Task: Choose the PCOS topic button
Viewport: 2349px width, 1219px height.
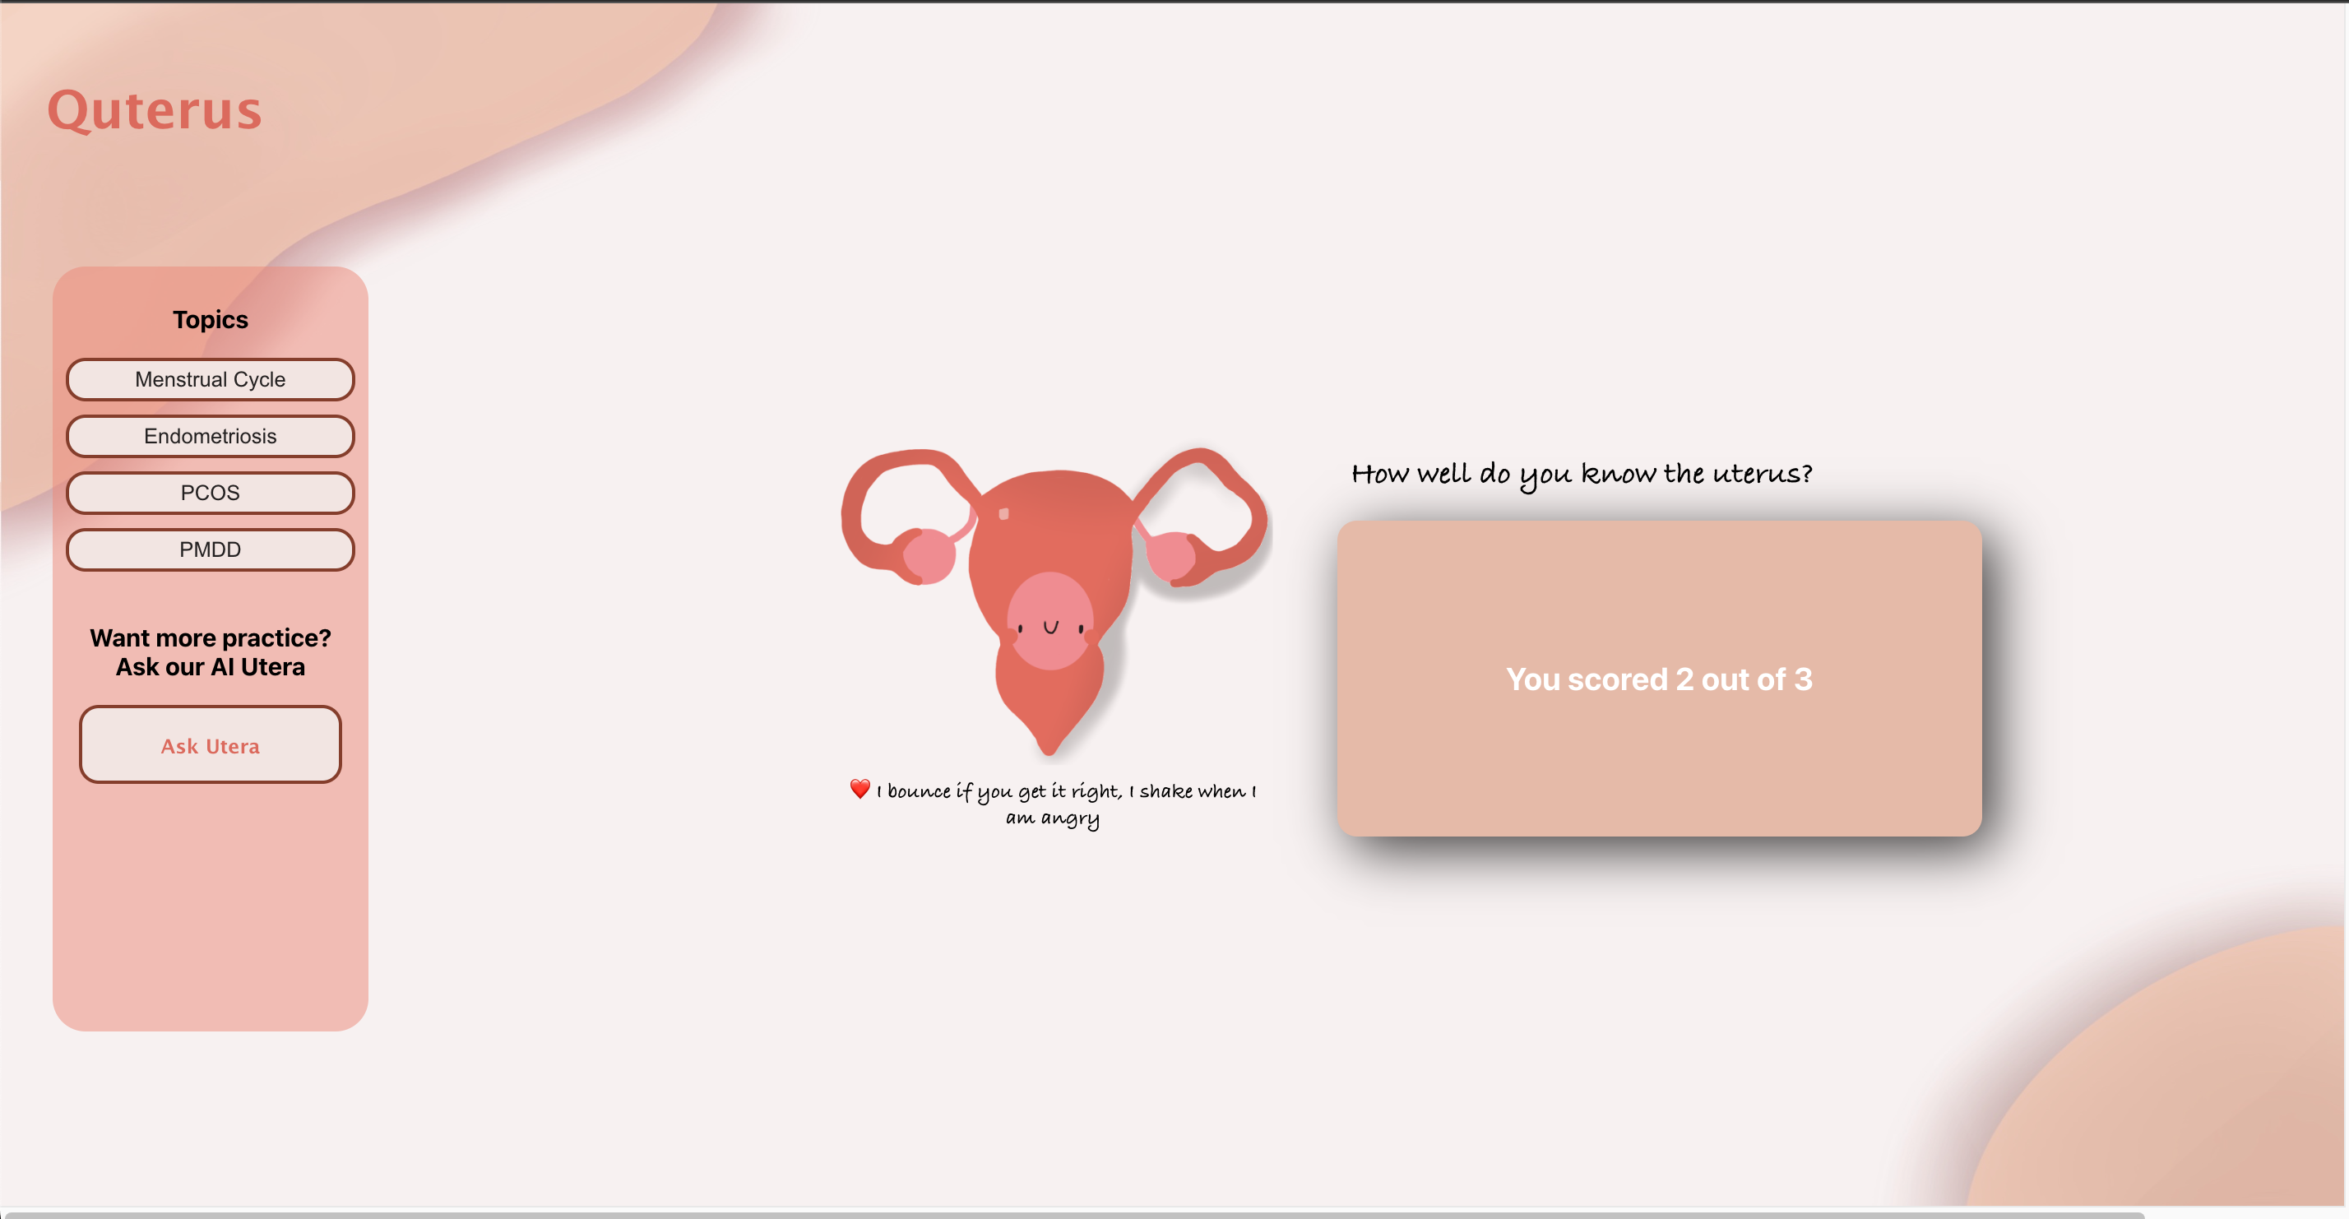Action: pos(210,494)
